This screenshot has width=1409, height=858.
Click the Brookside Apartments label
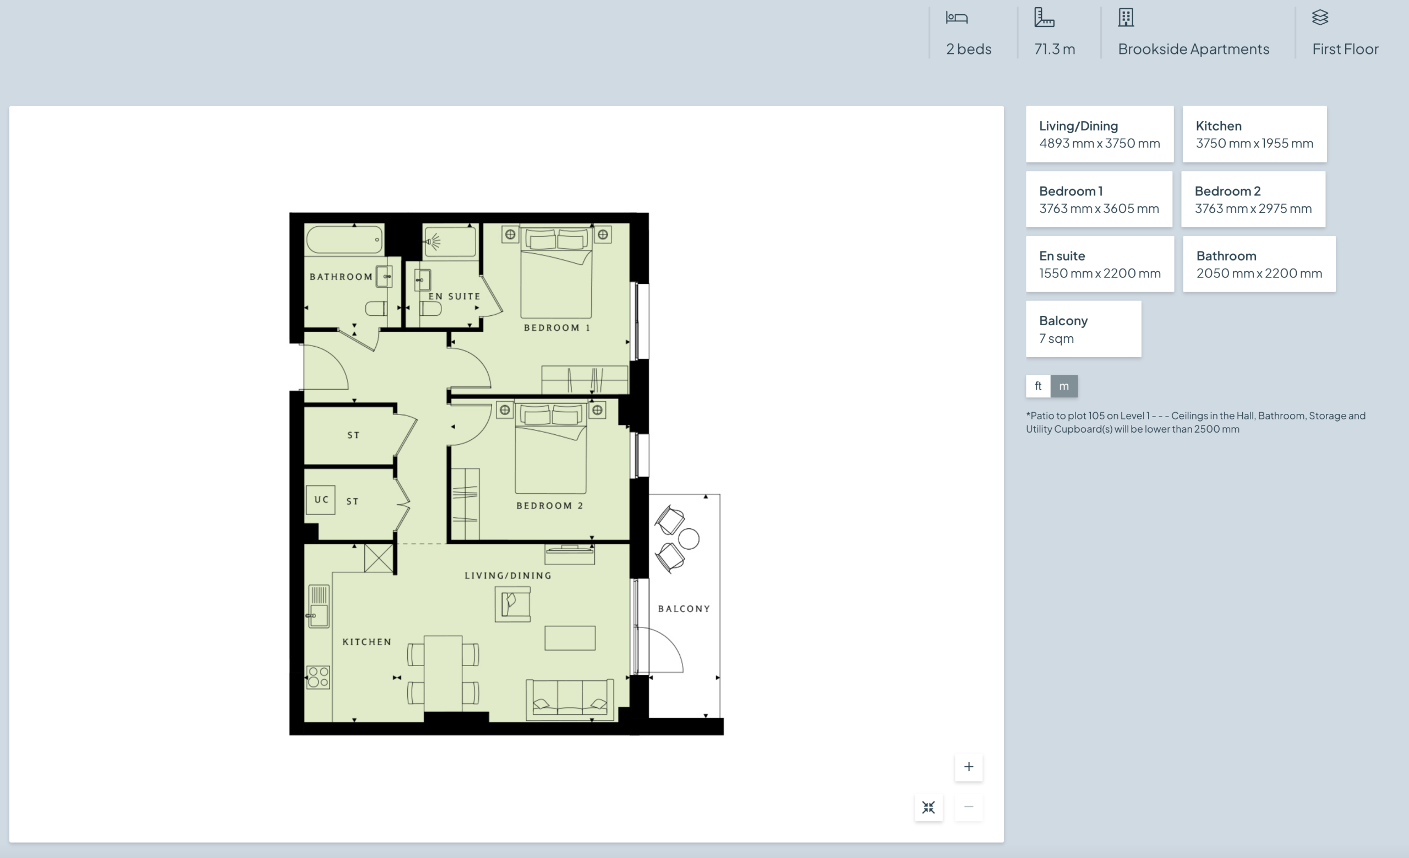[x=1193, y=49]
